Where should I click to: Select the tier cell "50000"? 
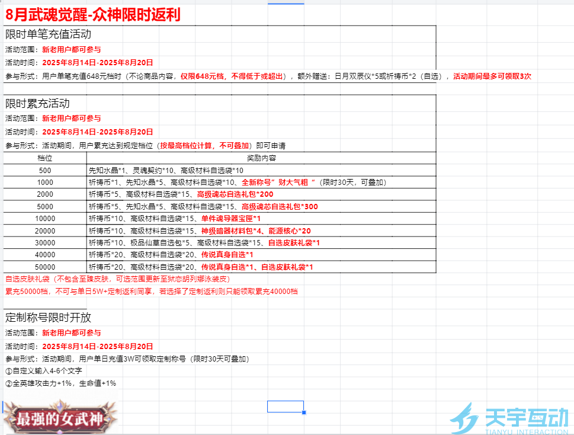pos(45,267)
